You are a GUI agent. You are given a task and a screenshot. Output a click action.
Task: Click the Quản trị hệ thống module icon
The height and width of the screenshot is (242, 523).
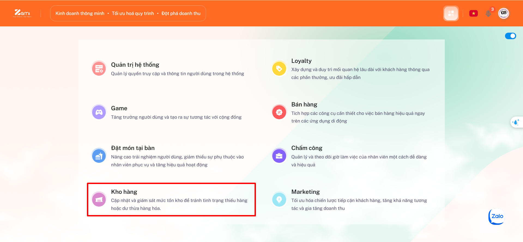[99, 69]
